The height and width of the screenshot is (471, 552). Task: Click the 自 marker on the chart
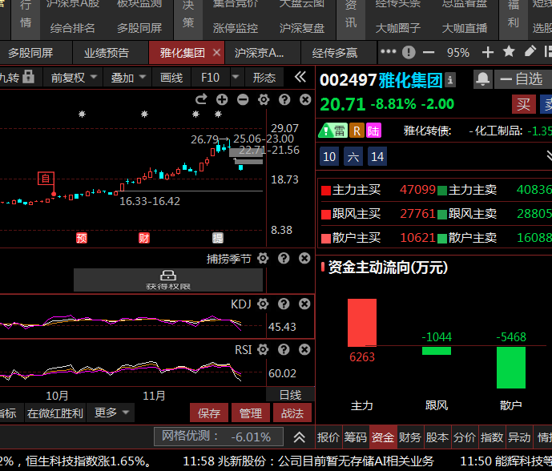pyautogui.click(x=46, y=179)
